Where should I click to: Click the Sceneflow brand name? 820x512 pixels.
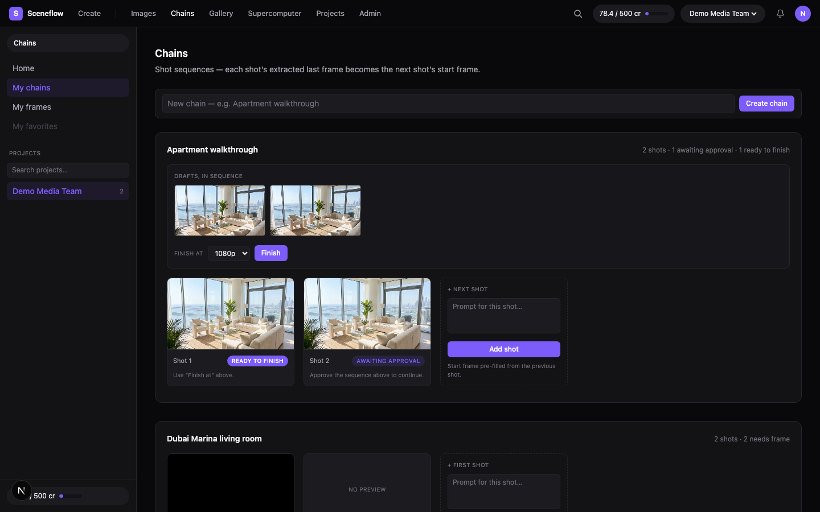pos(46,13)
